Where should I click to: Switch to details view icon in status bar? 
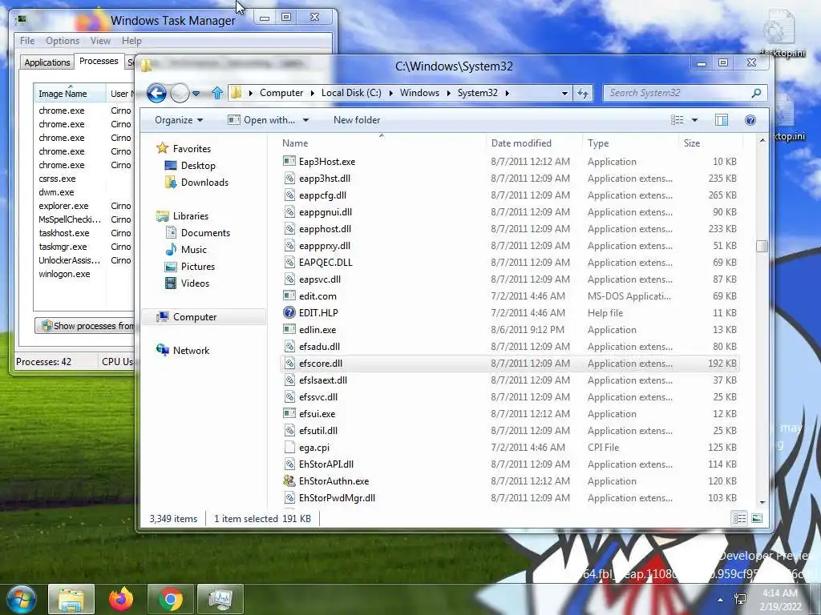coord(739,518)
